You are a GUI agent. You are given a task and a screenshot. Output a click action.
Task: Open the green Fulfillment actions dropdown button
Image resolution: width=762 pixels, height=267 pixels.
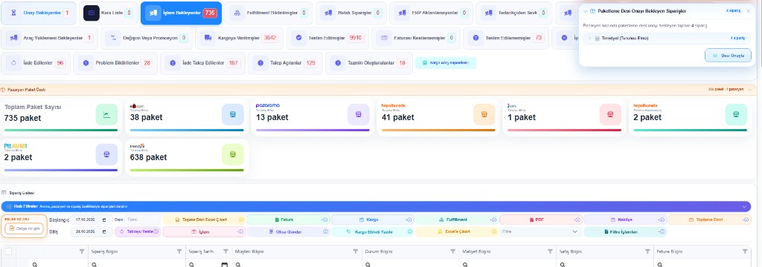click(x=456, y=220)
